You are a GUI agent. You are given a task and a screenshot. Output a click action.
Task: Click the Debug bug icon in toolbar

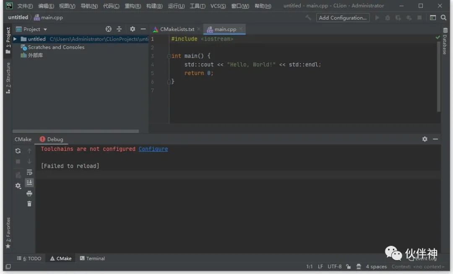[388, 18]
